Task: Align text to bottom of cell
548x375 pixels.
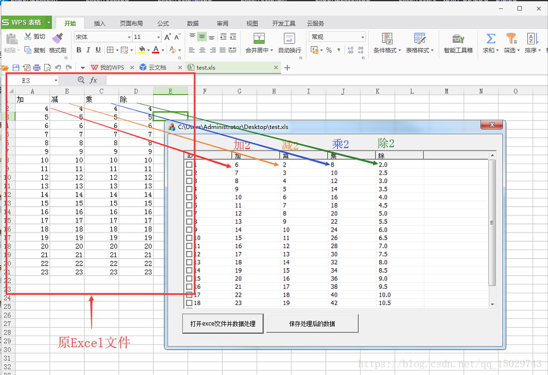Action: (212, 36)
